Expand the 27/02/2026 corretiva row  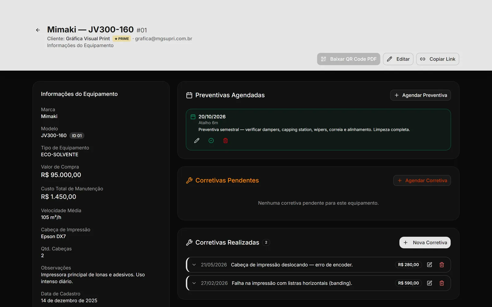(194, 283)
